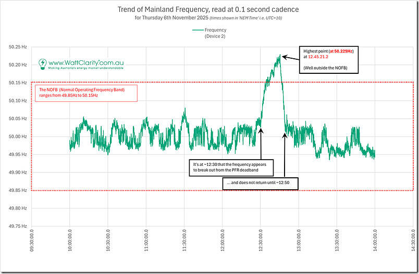Select the 14:30:00.0 x-axis tick label
Viewport: 419px width, 274px height.
coord(413,244)
